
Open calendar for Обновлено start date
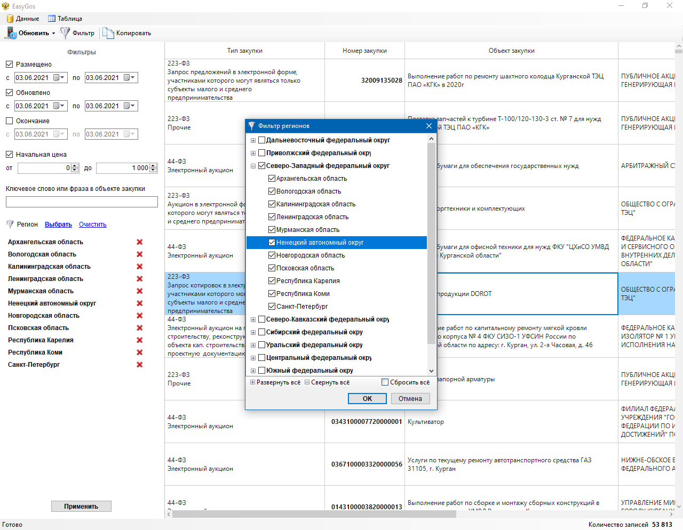(60, 106)
